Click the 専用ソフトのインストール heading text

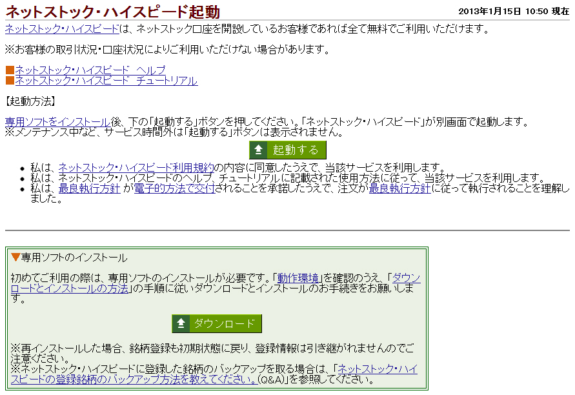pos(74,258)
